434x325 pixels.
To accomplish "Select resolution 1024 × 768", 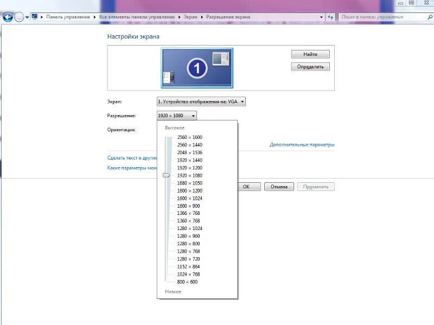I will point(188,274).
